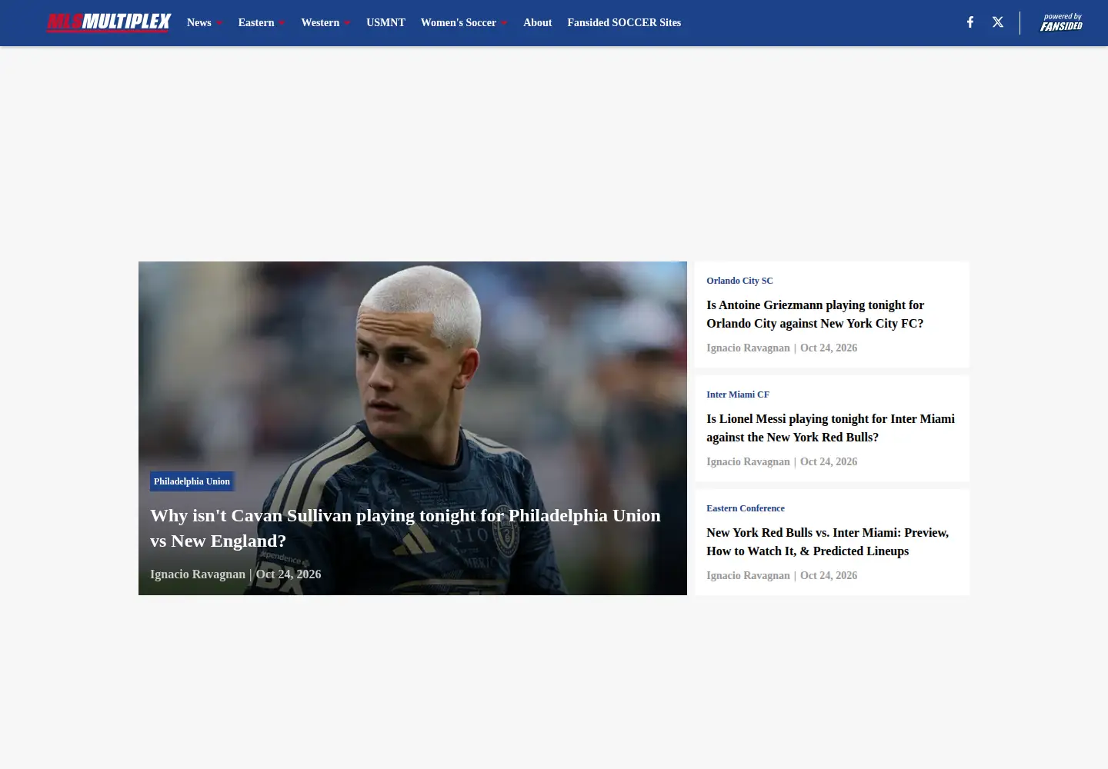Select the Eastern Conference category label
1108x769 pixels.
(x=746, y=508)
